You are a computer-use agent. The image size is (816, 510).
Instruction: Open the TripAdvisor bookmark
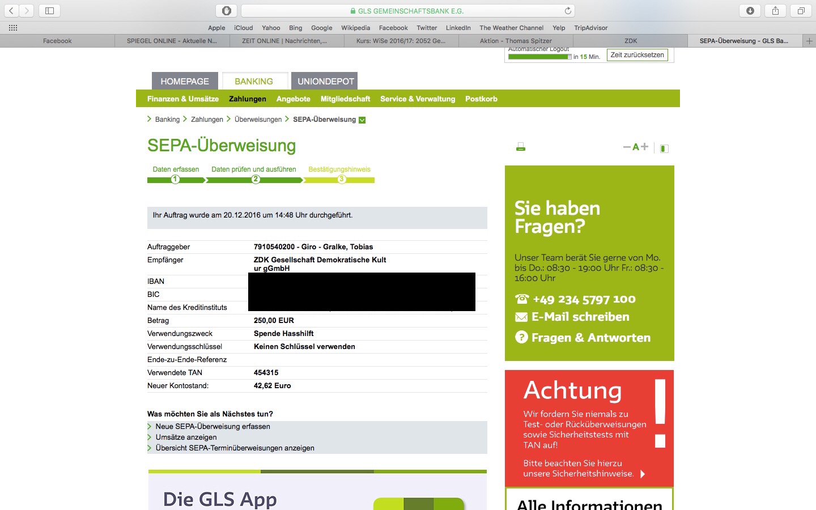point(590,28)
